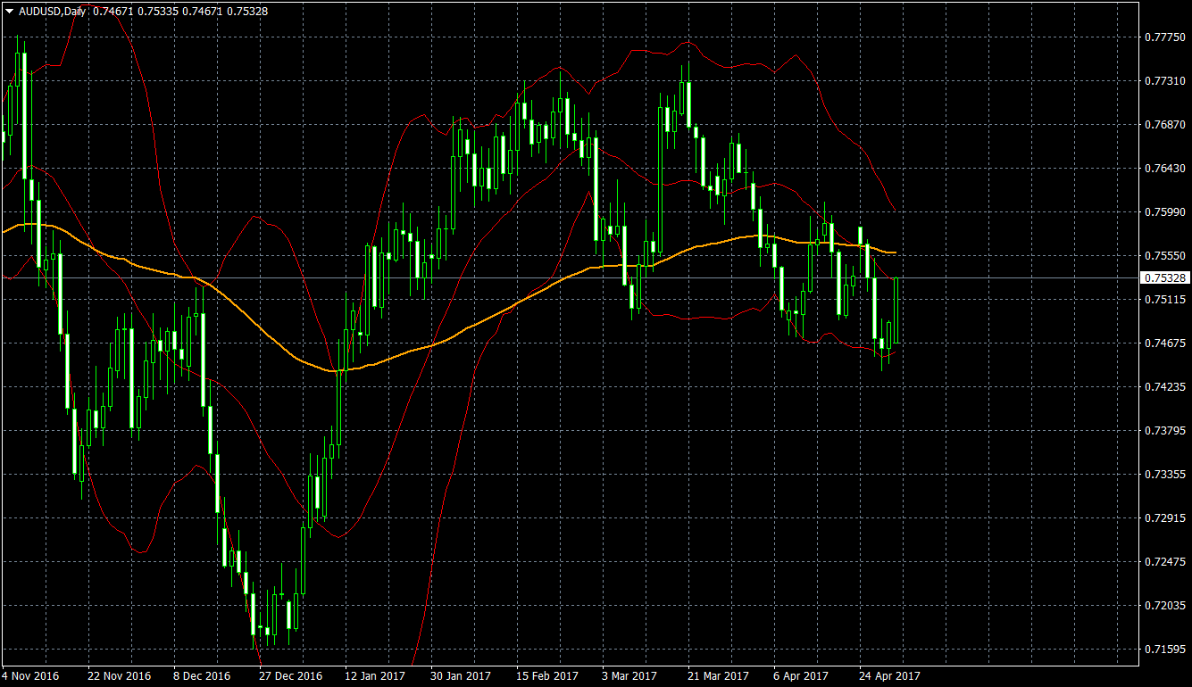
Task: Click the 0.76870 price axis label
Action: [x=1164, y=124]
